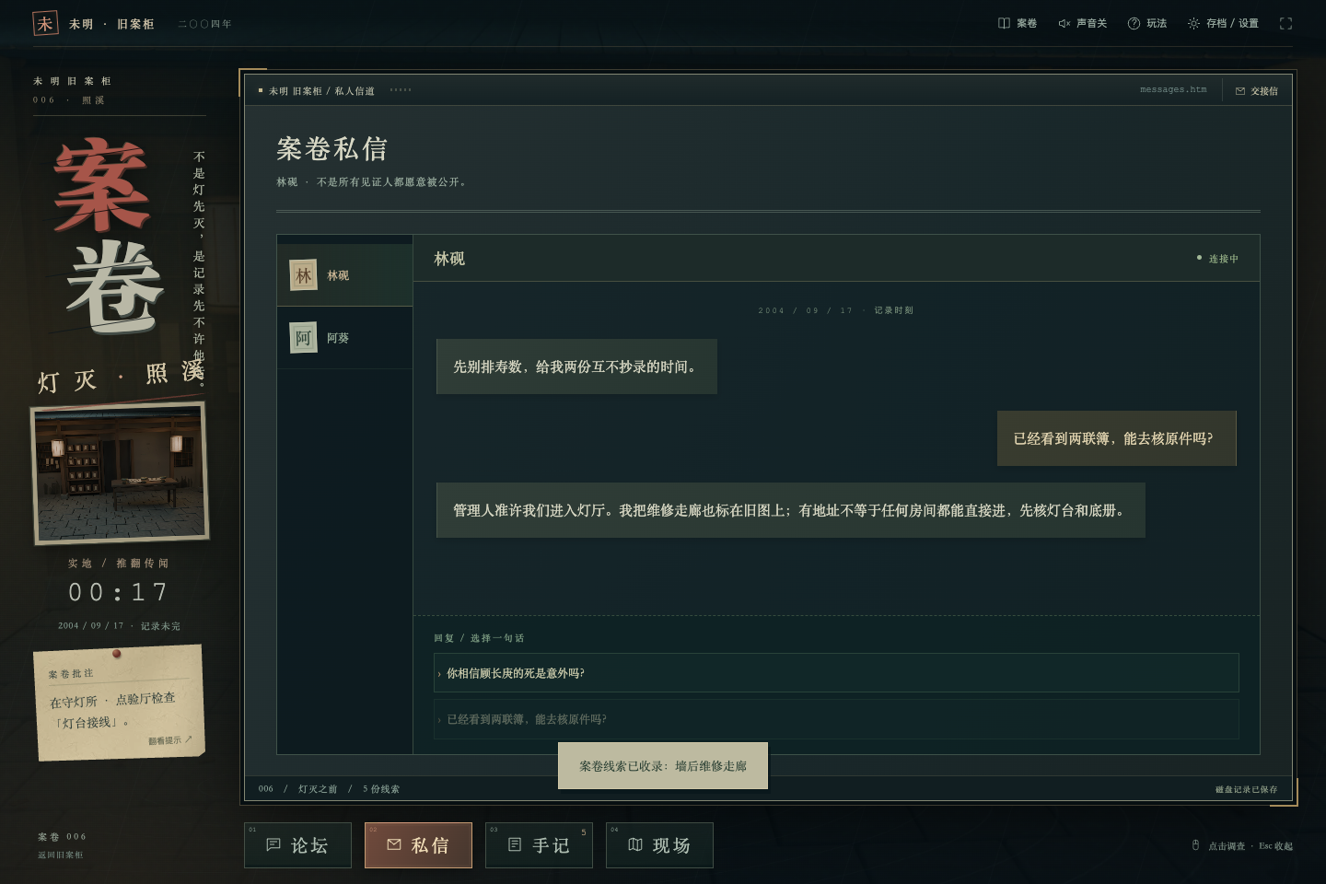The width and height of the screenshot is (1326, 884).
Task: Click the 返回旧案柜 link
Action: (x=61, y=855)
